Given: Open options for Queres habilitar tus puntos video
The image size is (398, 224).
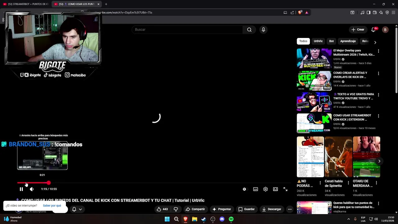Looking at the screenshot, I should coord(378,203).
